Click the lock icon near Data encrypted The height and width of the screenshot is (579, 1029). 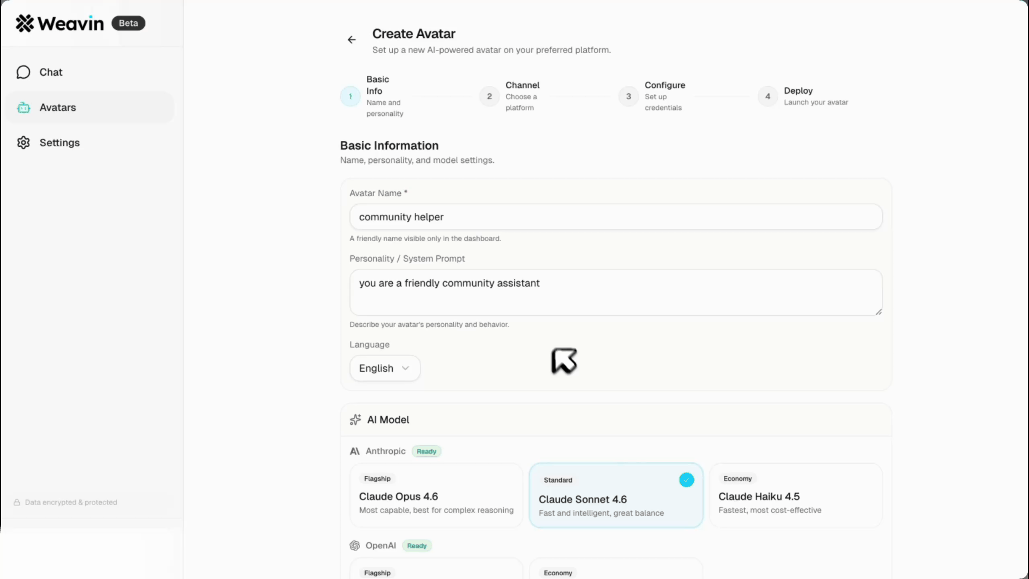tap(17, 502)
